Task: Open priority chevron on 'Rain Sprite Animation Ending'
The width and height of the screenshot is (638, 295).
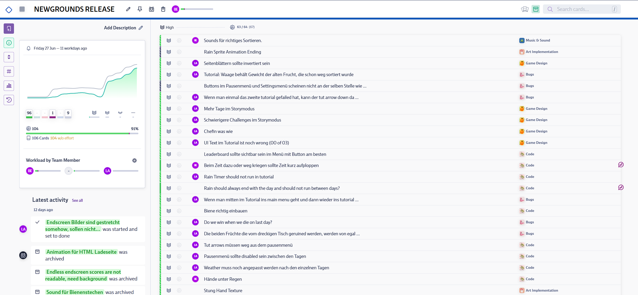Action: (x=169, y=52)
